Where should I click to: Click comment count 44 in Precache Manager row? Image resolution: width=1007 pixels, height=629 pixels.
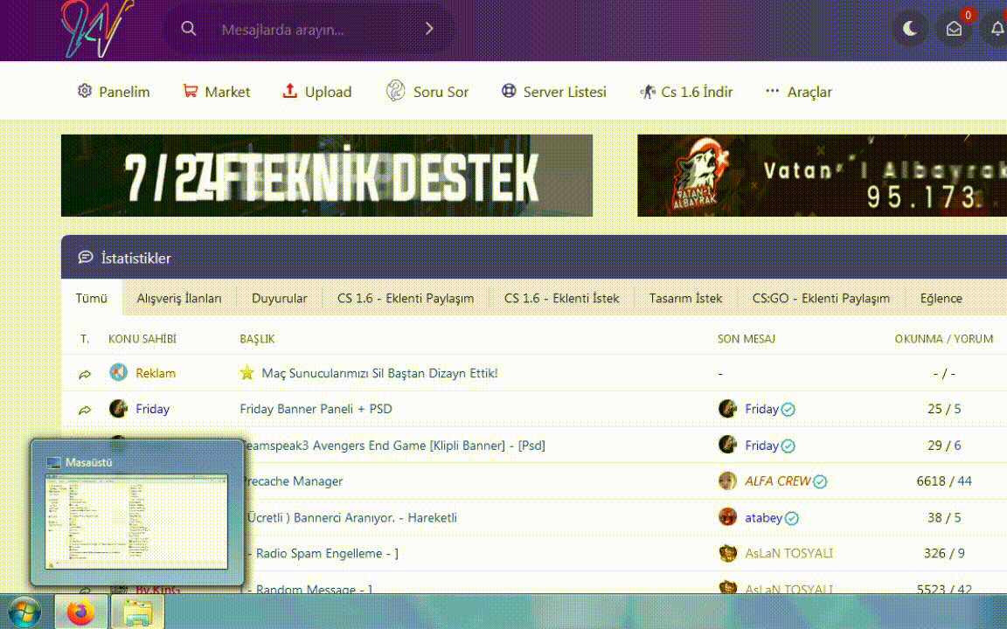(x=965, y=480)
